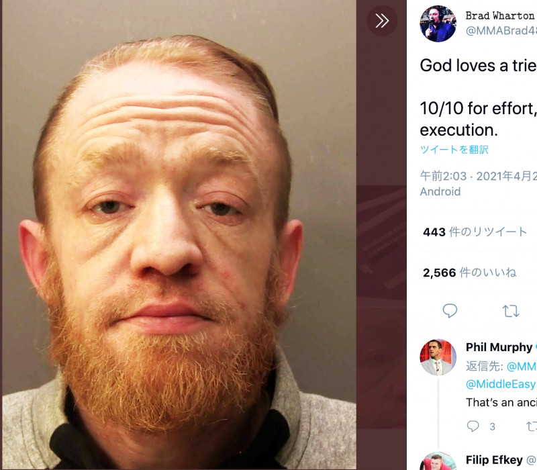Open the reply-to @MM mention in Phil's reply
This screenshot has width=537, height=470.
coord(522,366)
